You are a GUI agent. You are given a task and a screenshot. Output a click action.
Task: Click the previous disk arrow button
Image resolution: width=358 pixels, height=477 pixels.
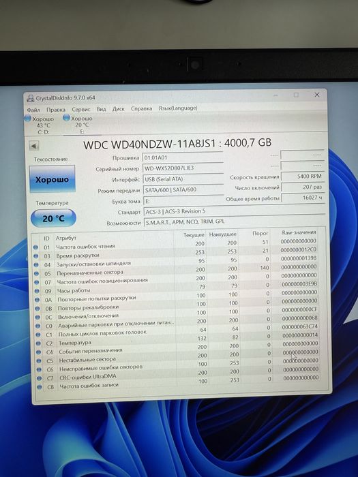coord(34,146)
